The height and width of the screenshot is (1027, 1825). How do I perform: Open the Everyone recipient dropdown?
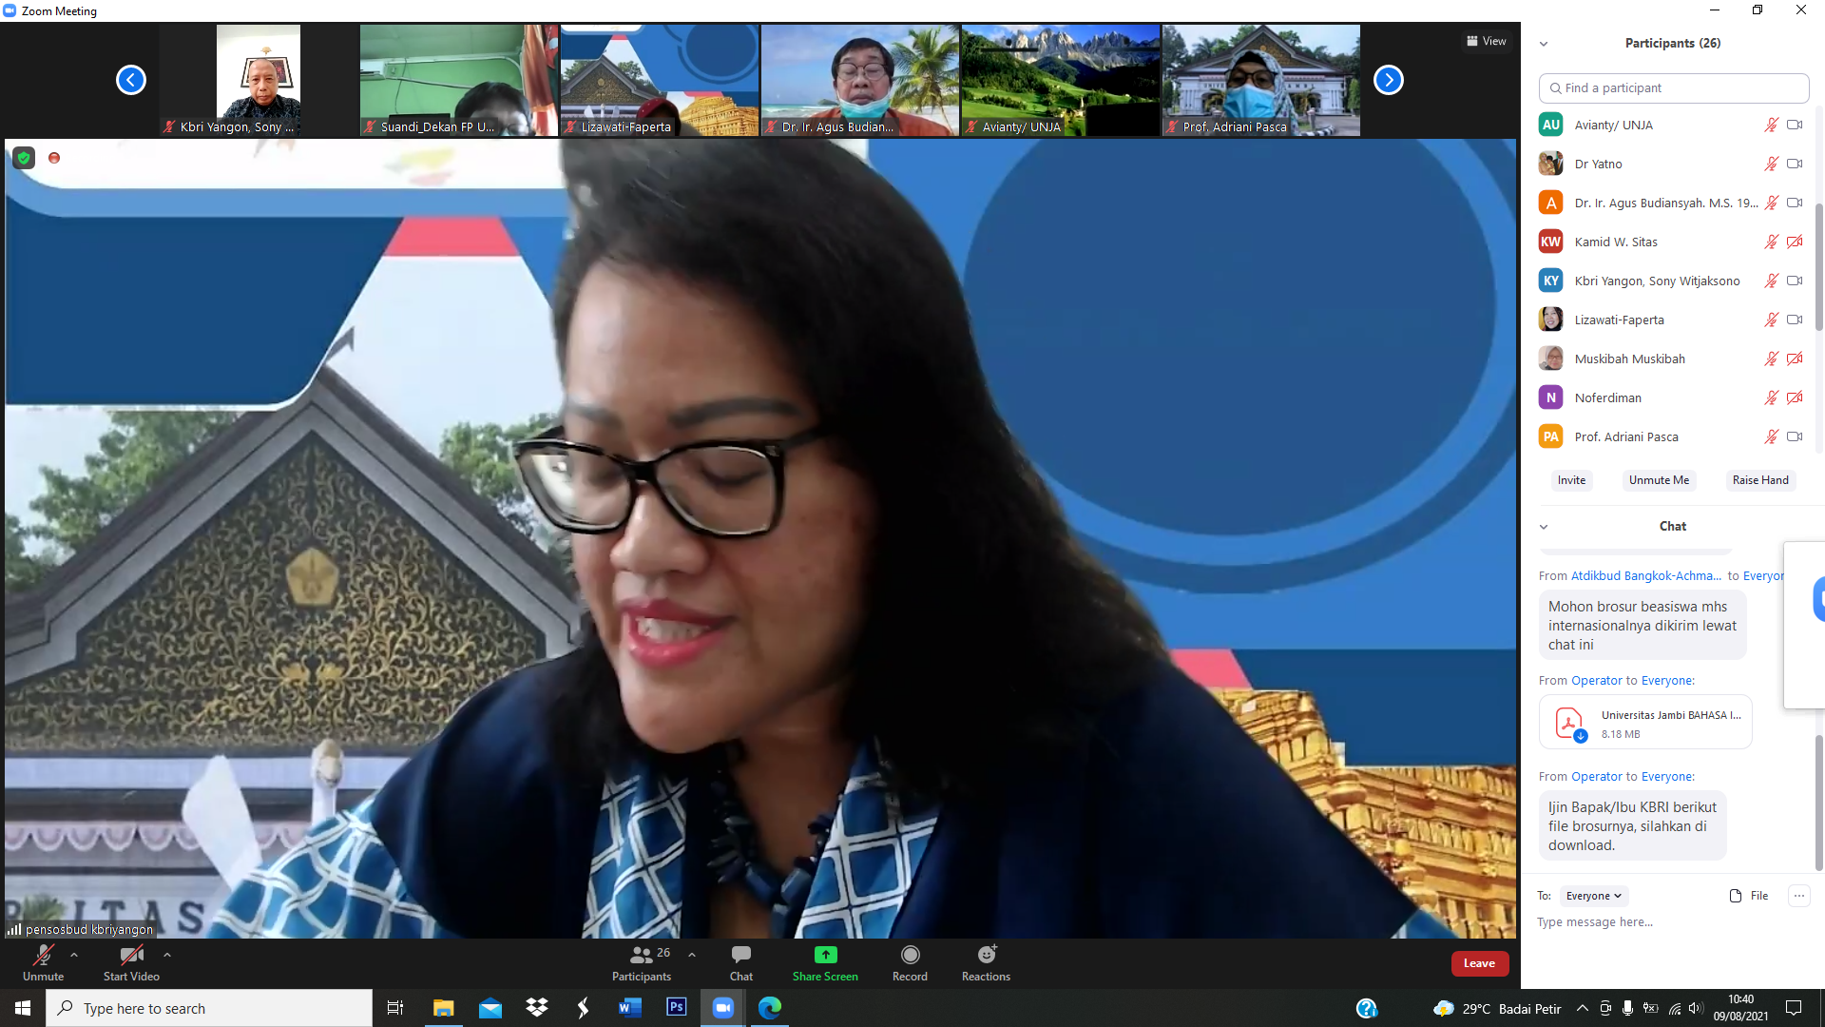click(x=1594, y=896)
